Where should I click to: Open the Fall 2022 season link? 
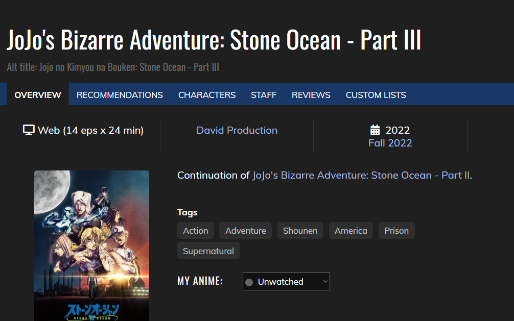click(x=390, y=143)
